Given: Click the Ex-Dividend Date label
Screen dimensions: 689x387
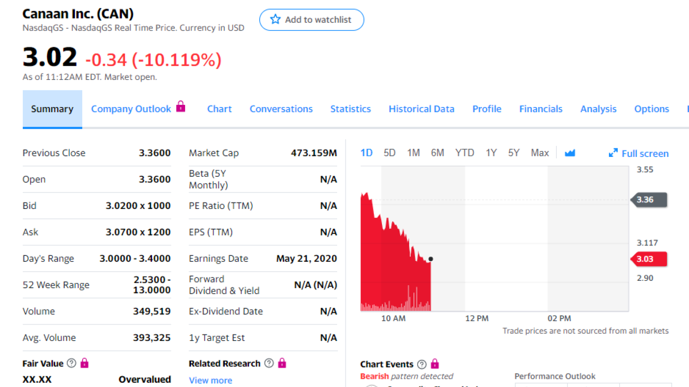Looking at the screenshot, I should coord(226,311).
